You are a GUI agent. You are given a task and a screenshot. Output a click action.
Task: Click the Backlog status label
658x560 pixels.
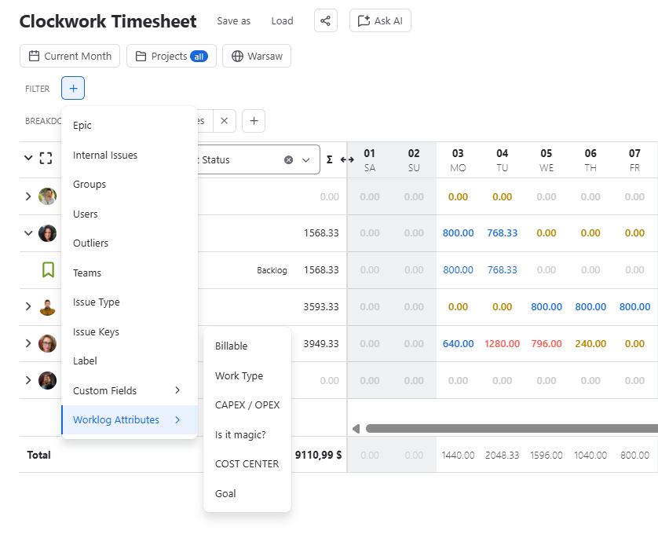272,270
